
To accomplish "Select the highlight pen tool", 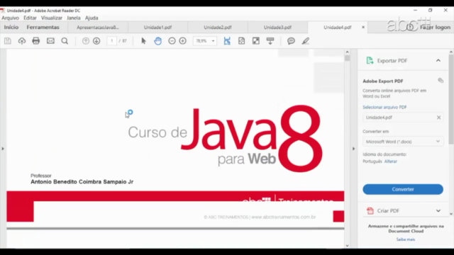I will (306, 41).
